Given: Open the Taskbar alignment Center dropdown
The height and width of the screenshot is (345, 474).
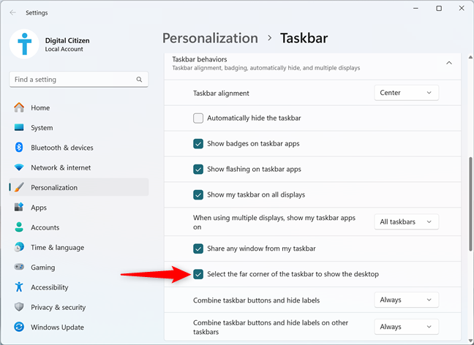Looking at the screenshot, I should 406,93.
